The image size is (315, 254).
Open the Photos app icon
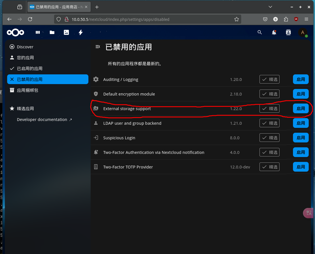66,32
